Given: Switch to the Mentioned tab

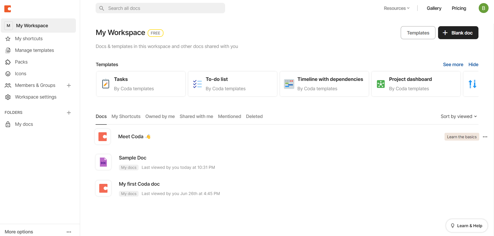Looking at the screenshot, I should pos(230,116).
